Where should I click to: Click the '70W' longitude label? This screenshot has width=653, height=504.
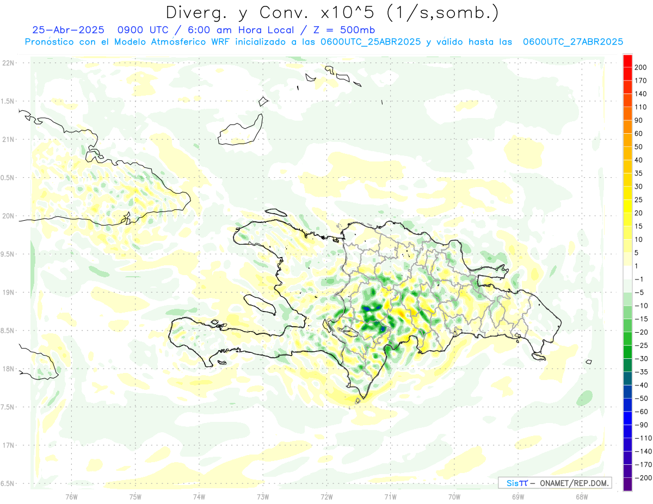(454, 496)
